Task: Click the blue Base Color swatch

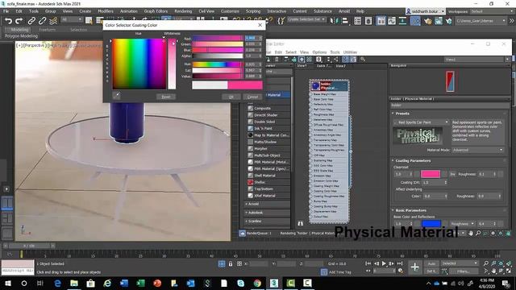Action: coord(431,224)
